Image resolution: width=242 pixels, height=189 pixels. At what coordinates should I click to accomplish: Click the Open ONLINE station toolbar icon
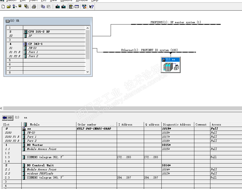15,7
